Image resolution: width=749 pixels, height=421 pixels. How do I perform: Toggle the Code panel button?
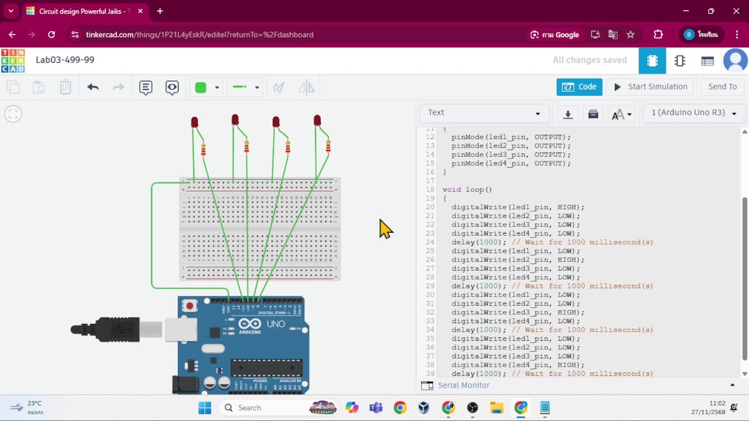579,87
